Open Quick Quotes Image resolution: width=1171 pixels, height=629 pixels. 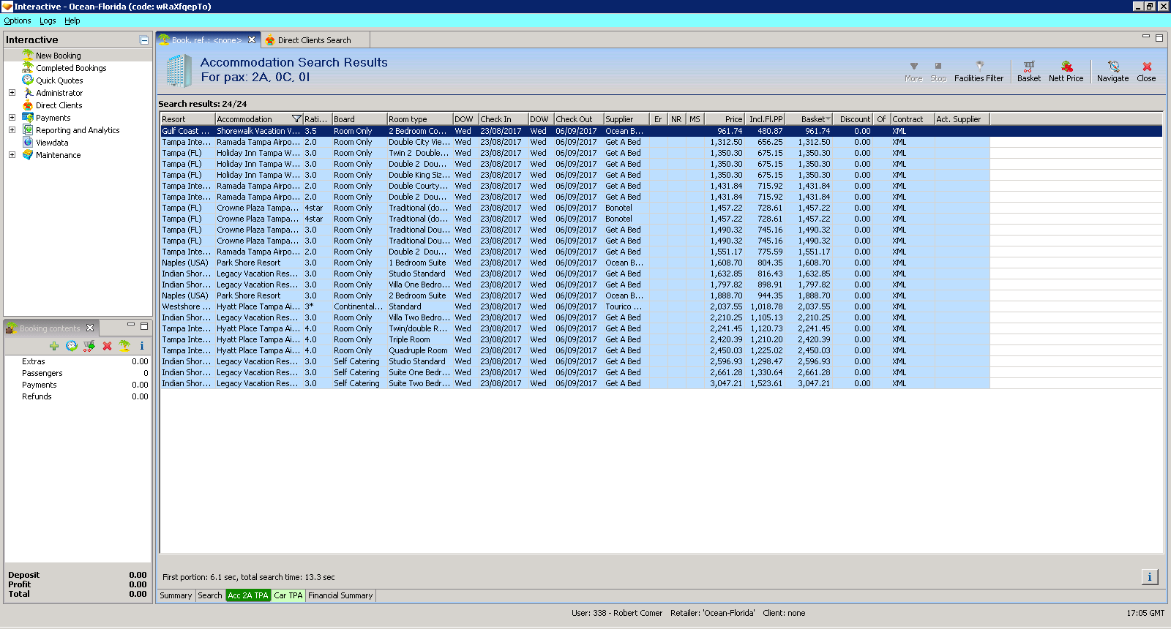click(x=59, y=80)
